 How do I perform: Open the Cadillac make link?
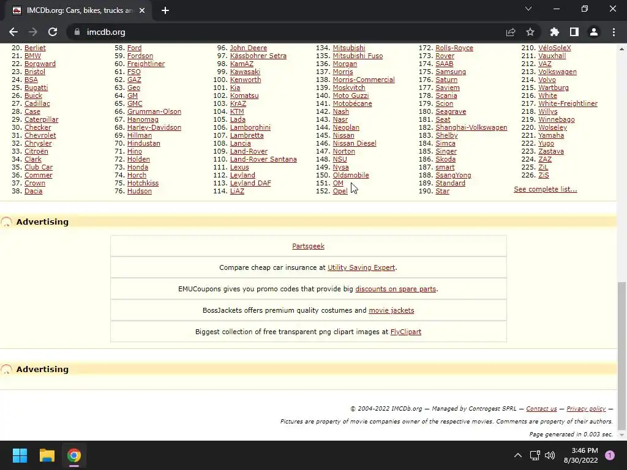[37, 103]
